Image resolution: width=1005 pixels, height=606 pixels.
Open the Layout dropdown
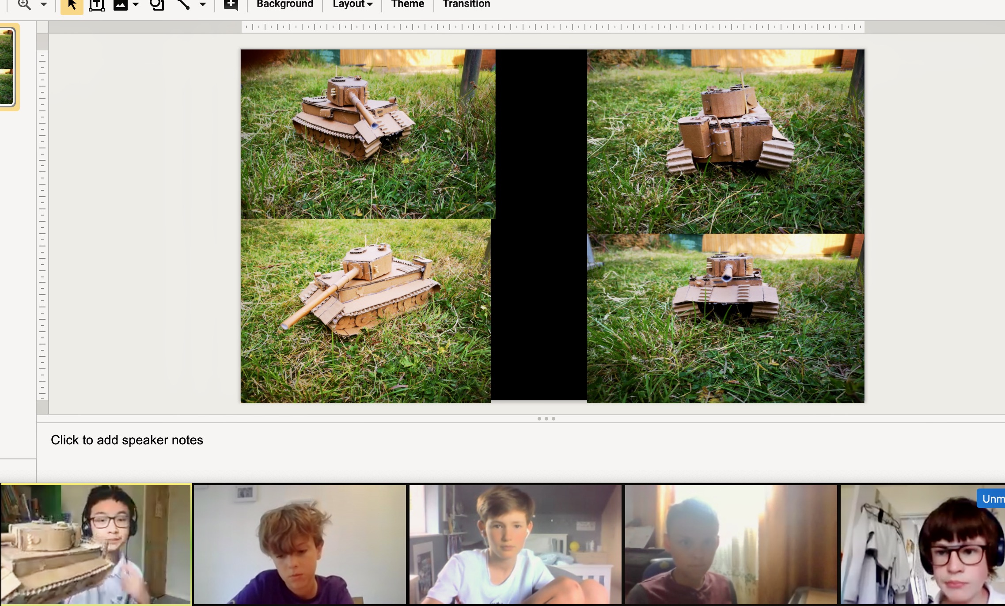point(353,4)
